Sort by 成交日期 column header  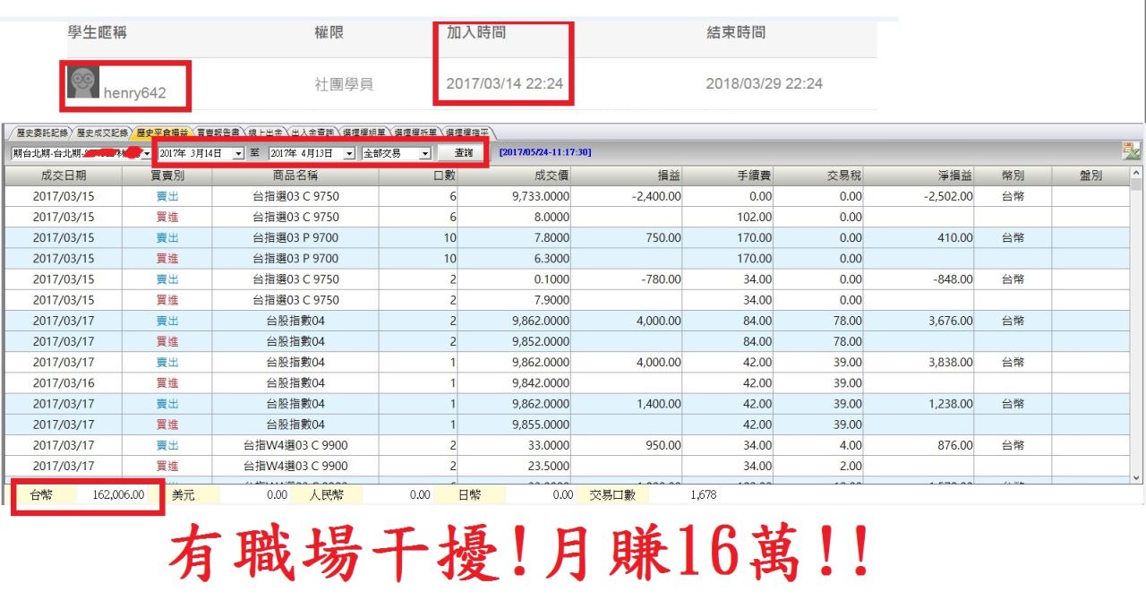(63, 176)
